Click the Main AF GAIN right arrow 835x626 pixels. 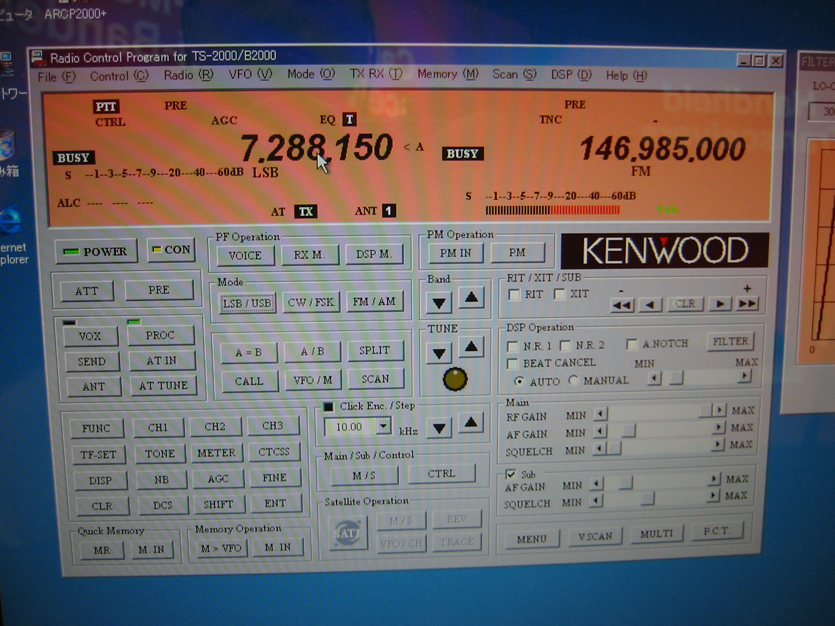click(x=719, y=427)
